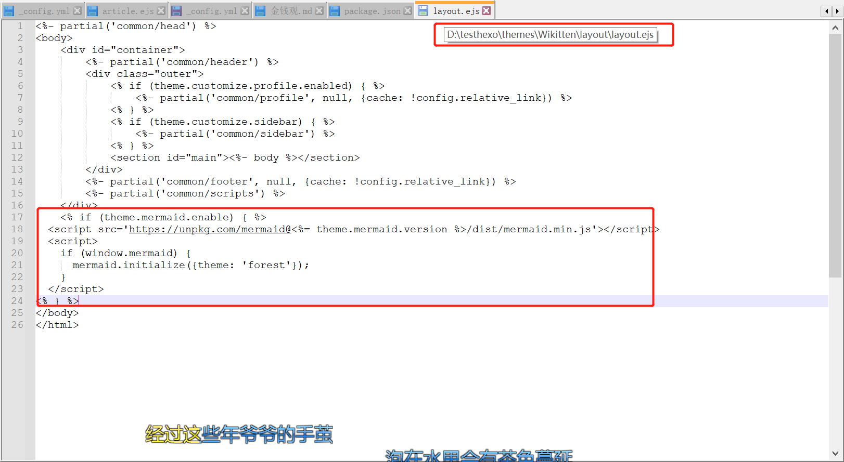Click line number 24 in the margin

[17, 301]
